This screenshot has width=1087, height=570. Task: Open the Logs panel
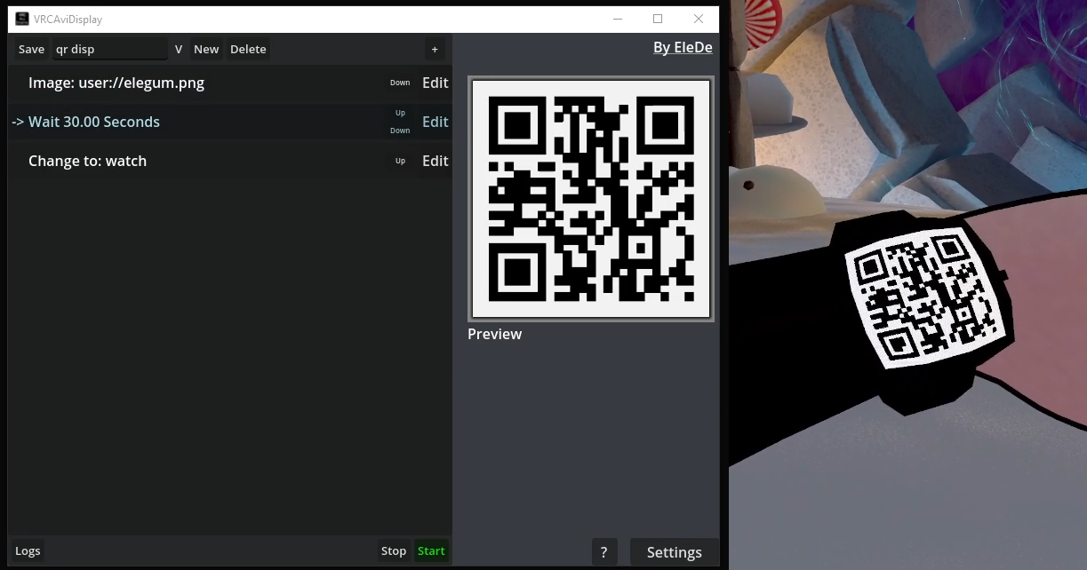(28, 550)
